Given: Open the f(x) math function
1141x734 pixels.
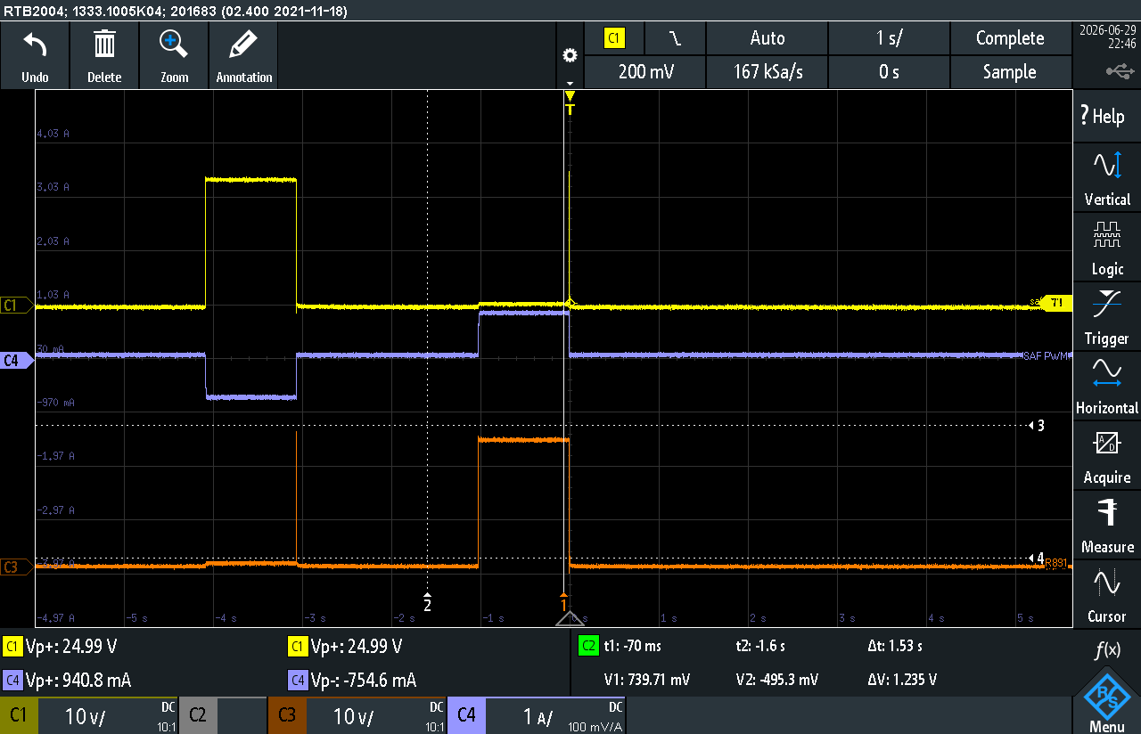Looking at the screenshot, I should [1107, 651].
